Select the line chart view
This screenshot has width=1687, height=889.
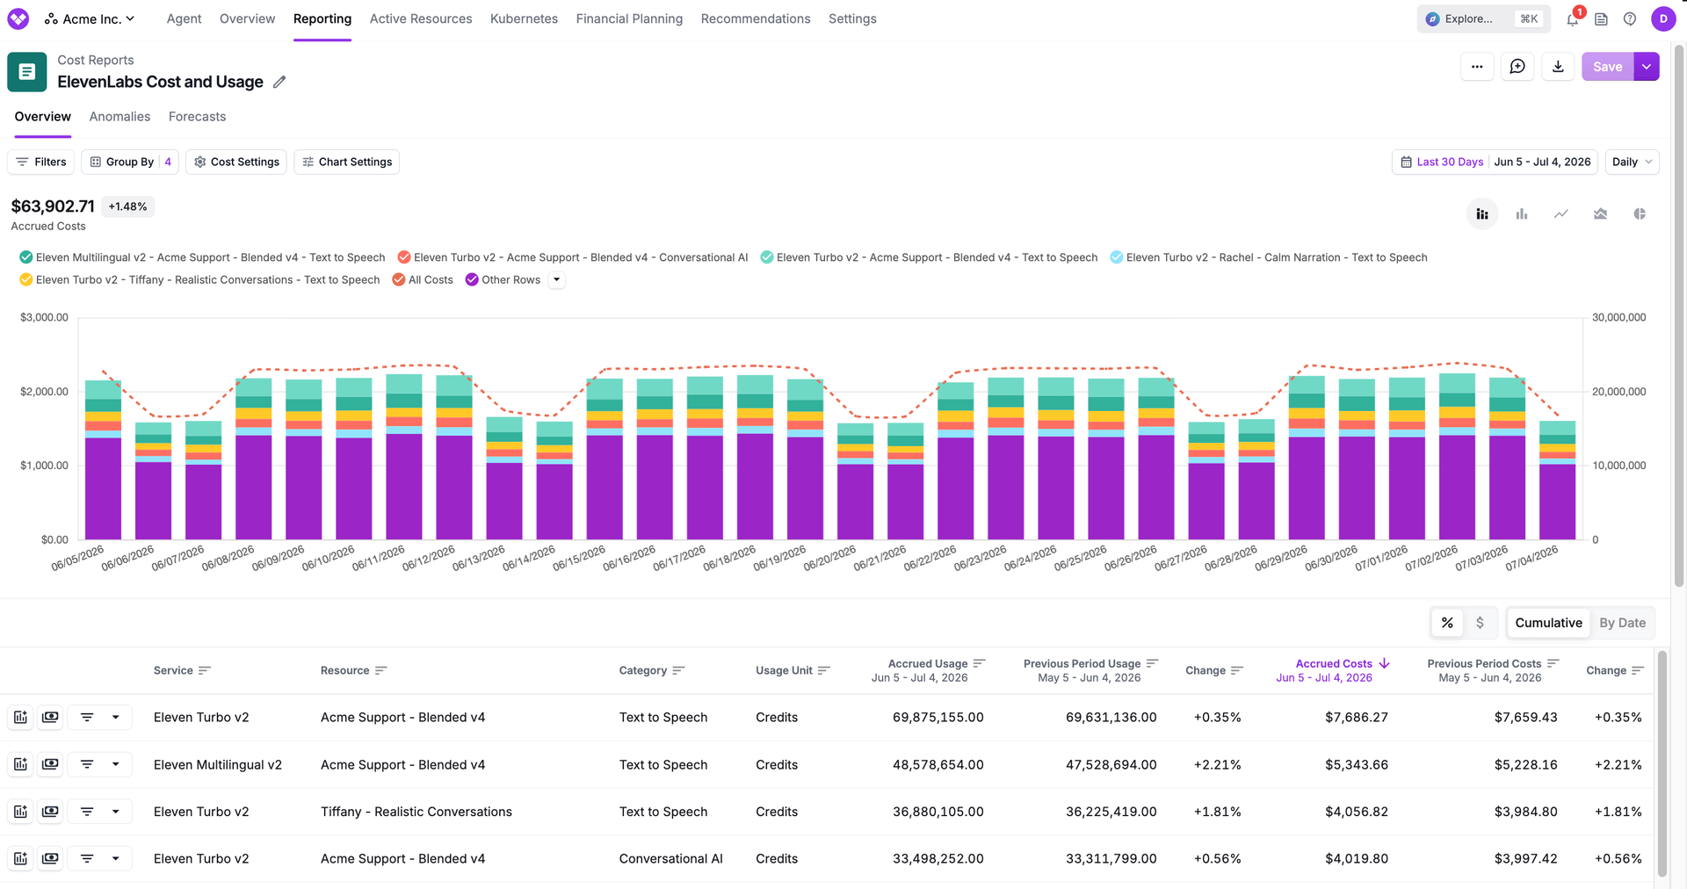coord(1560,213)
